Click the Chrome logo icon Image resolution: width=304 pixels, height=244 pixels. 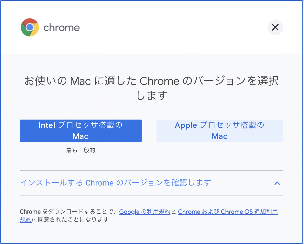30,27
